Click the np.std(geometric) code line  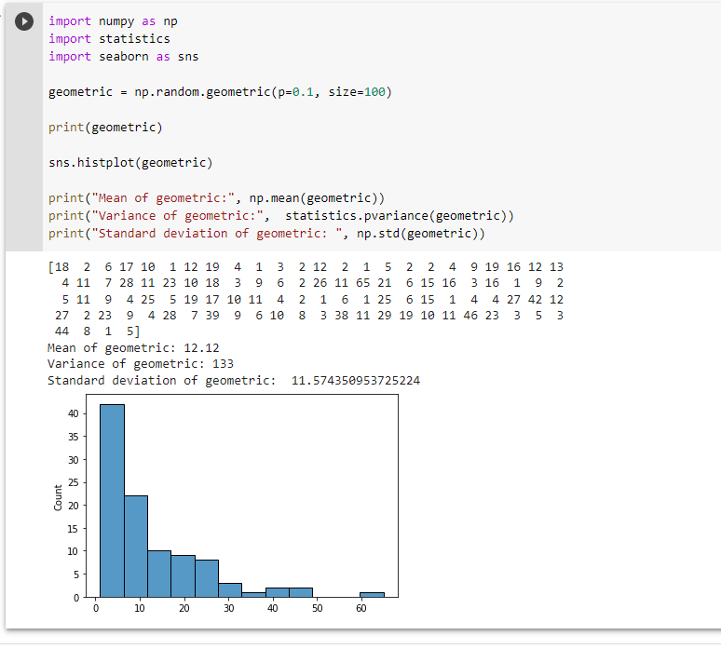[x=266, y=234]
